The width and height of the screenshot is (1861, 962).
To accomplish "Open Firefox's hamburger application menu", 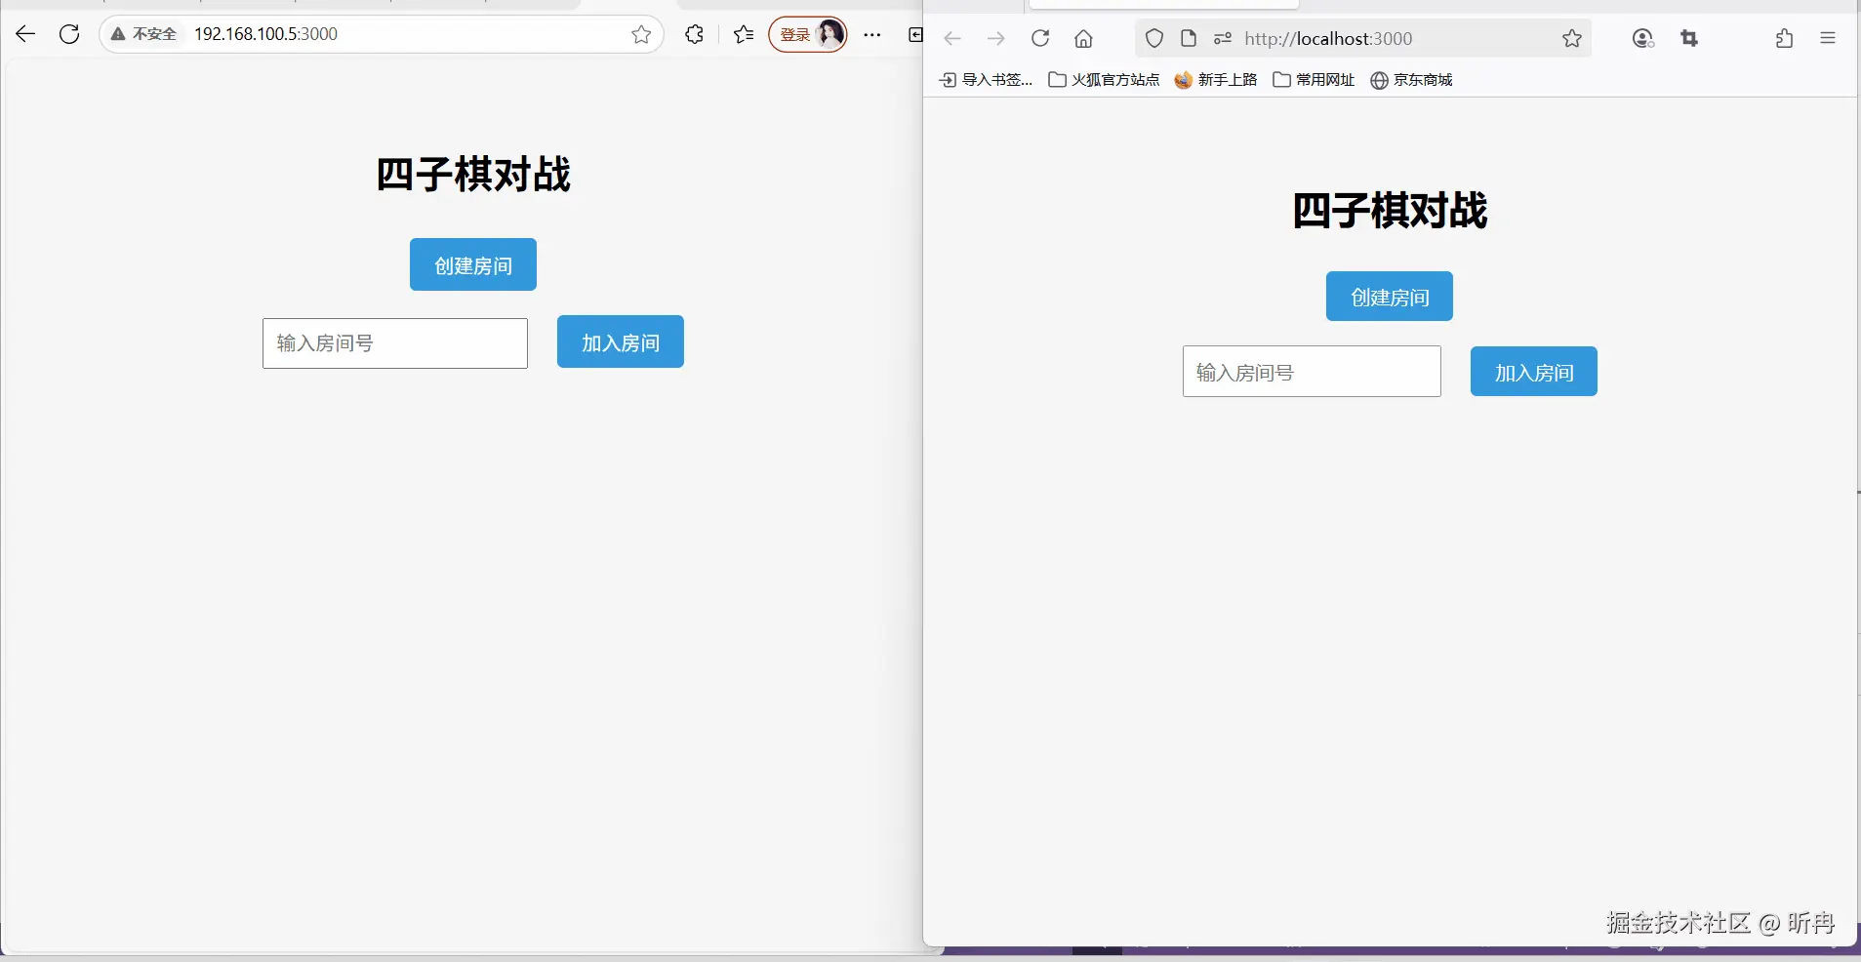I will 1828,39.
